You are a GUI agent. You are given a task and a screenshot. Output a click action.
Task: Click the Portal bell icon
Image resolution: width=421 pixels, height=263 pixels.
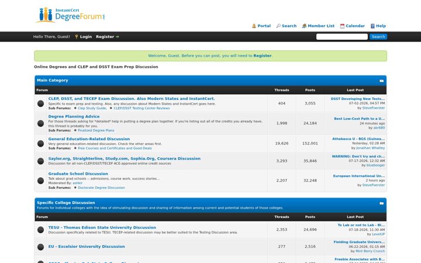[x=254, y=26]
